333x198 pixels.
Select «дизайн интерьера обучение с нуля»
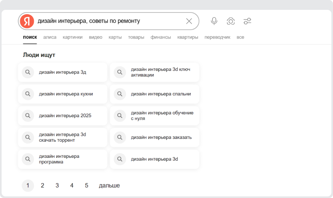pos(155,116)
